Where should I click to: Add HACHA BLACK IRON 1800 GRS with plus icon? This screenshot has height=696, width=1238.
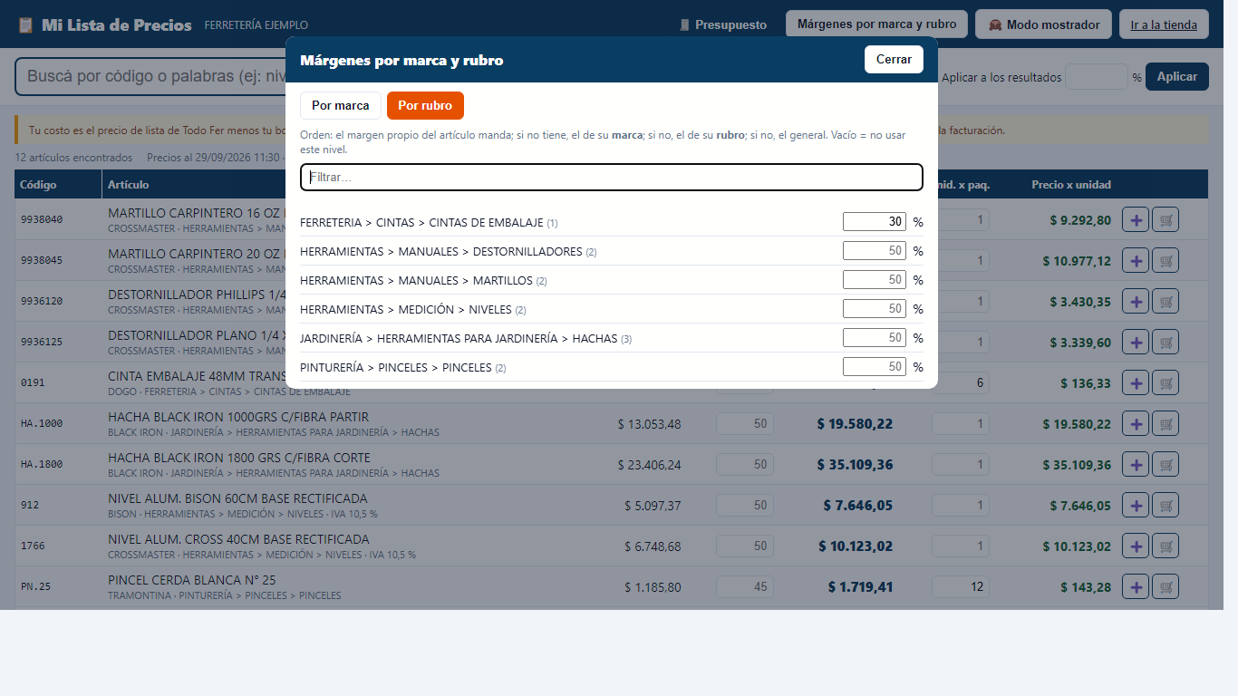tap(1136, 464)
